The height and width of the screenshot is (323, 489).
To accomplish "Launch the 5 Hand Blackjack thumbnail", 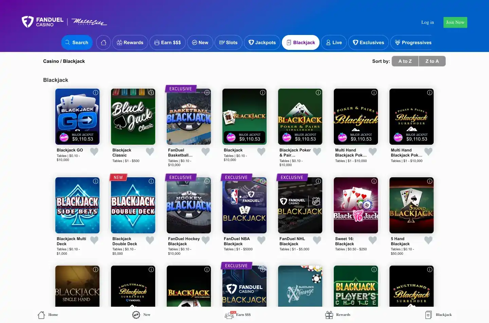I will point(412,205).
